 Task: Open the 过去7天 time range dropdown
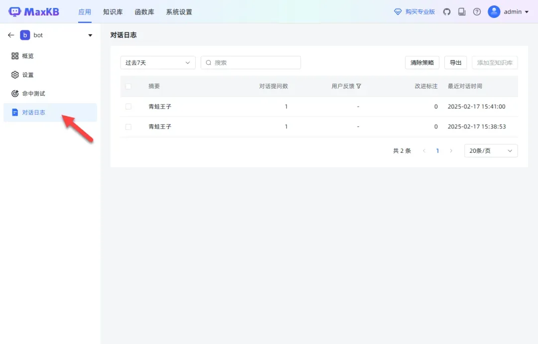pos(158,63)
